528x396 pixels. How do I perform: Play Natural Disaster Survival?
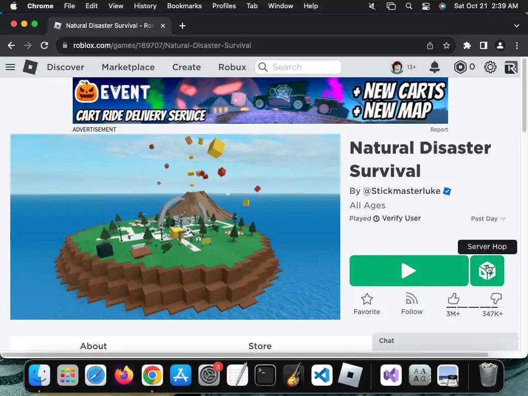409,271
